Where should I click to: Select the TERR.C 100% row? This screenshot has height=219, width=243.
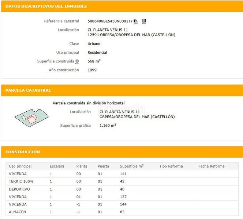21,181
